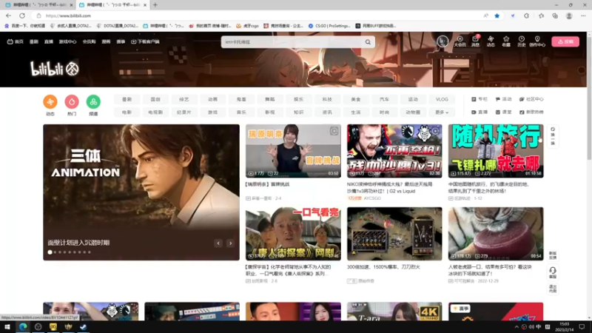
Task: Open Microsoft Edge on the taskbar
Action: point(23,327)
